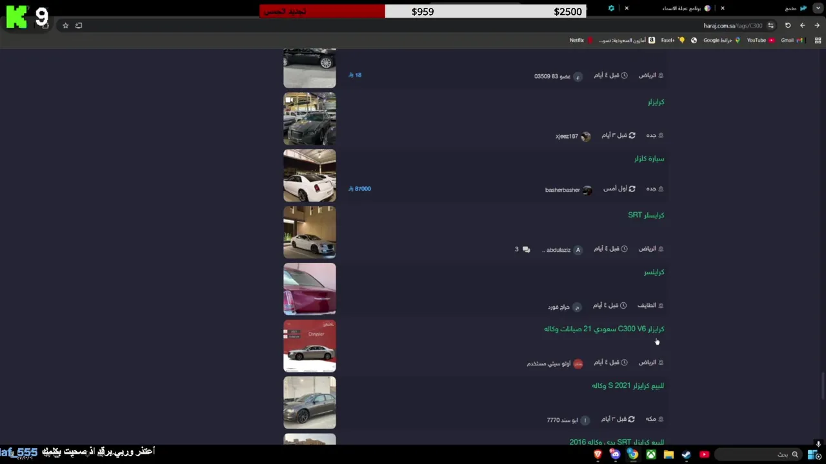The height and width of the screenshot is (464, 826).
Task: Open Steam from the taskbar
Action: coord(686,454)
